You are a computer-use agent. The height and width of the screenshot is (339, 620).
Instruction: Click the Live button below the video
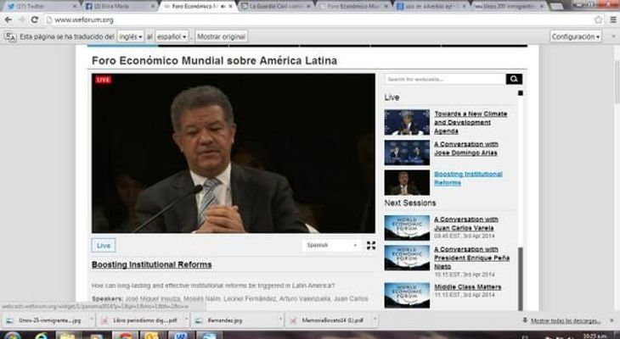coord(104,246)
